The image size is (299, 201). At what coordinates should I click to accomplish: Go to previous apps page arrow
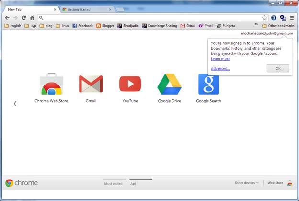(x=15, y=104)
